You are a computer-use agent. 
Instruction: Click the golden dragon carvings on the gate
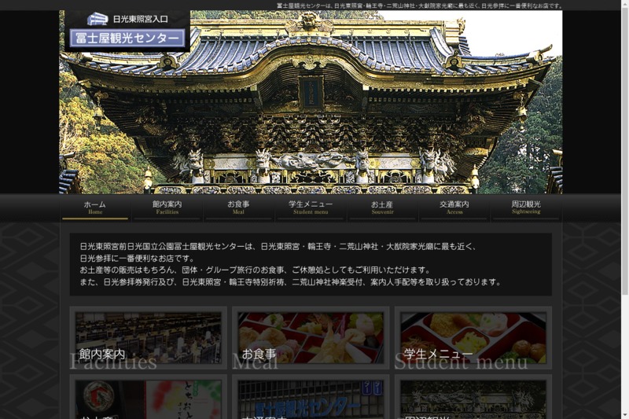click(x=312, y=163)
